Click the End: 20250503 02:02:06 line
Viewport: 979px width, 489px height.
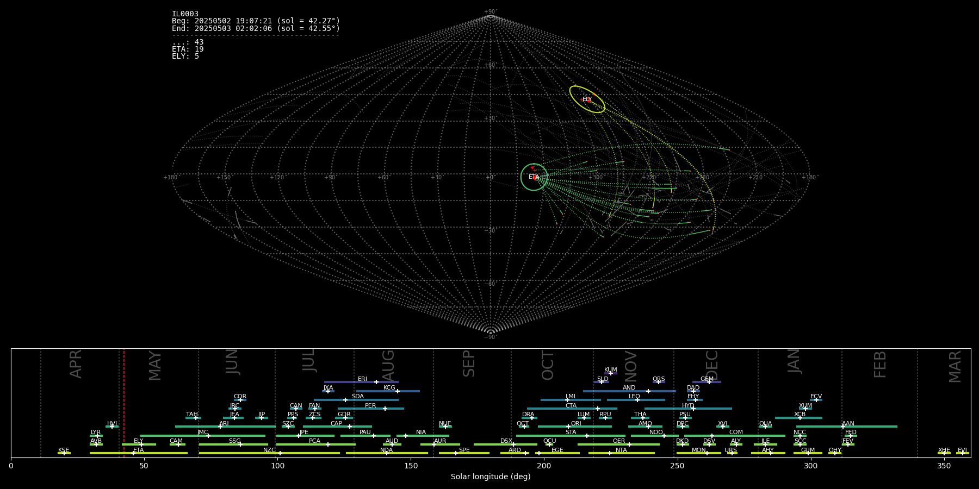[x=256, y=28]
